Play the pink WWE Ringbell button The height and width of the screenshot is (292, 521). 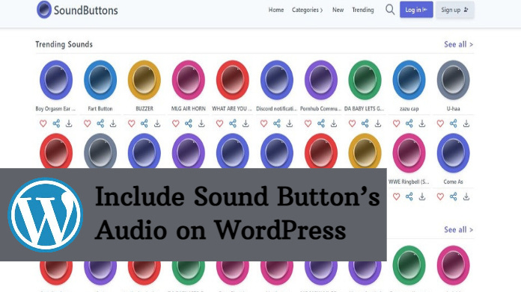tap(409, 153)
